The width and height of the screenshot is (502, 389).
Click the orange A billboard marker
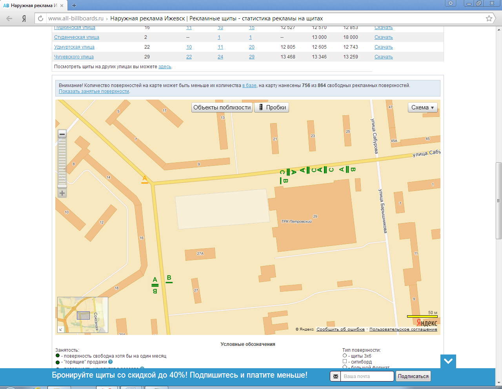coord(145,179)
